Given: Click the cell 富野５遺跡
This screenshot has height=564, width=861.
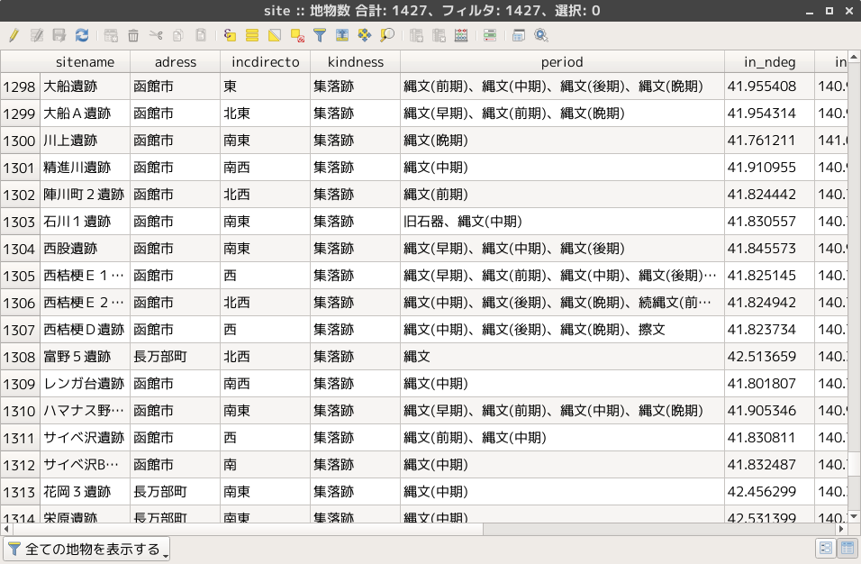Looking at the screenshot, I should pyautogui.click(x=86, y=357).
